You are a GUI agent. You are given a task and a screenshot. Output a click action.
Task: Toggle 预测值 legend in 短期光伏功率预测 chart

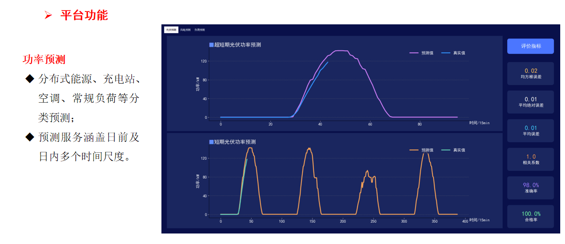click(421, 150)
